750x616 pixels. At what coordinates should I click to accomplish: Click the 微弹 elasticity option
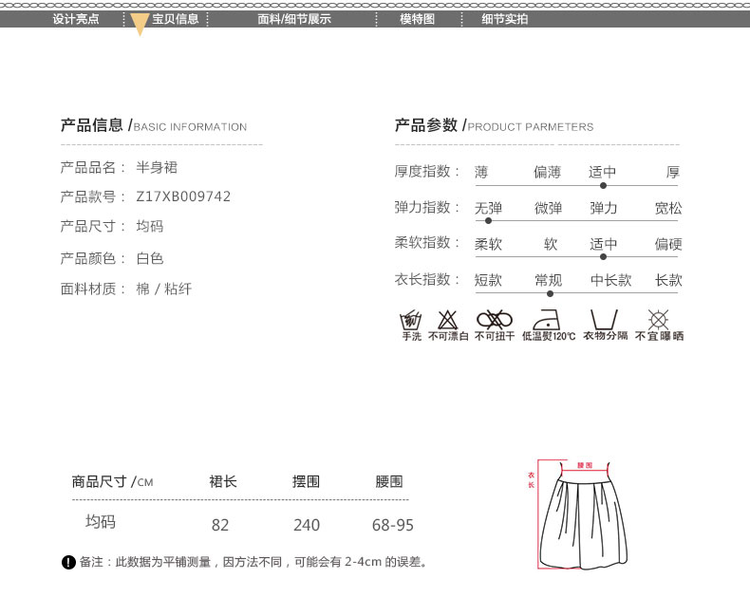click(548, 208)
